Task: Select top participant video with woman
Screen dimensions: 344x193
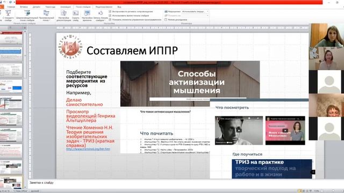Action: tap(326, 35)
